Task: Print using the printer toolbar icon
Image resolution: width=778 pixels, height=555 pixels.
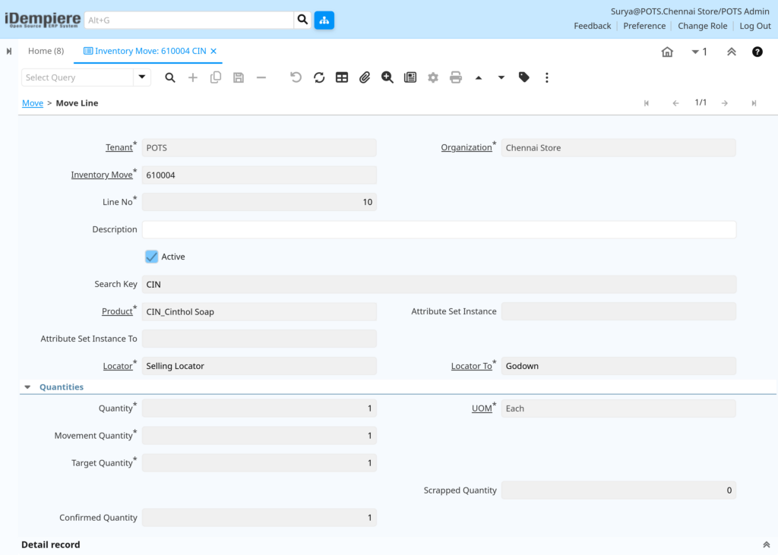Action: [456, 77]
